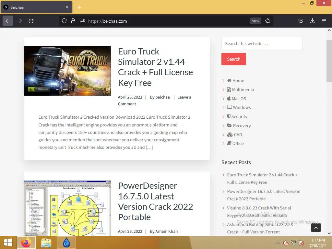Click the book icon beside Office

229,143
